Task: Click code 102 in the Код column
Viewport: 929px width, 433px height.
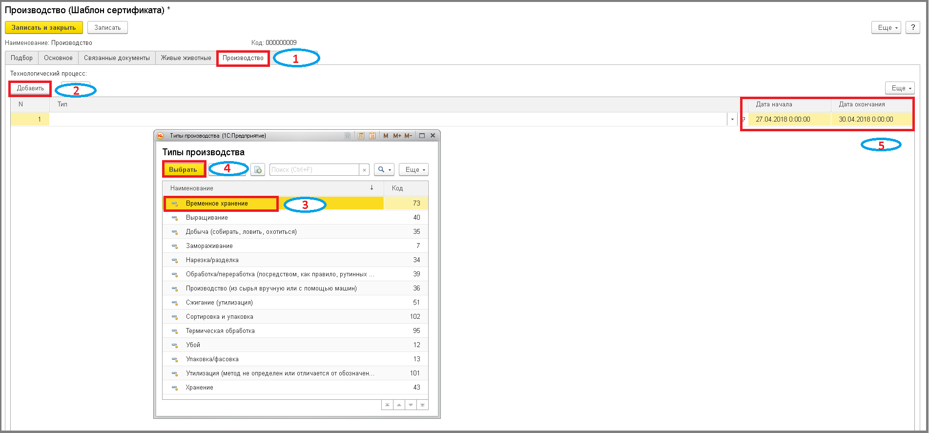Action: pos(415,317)
